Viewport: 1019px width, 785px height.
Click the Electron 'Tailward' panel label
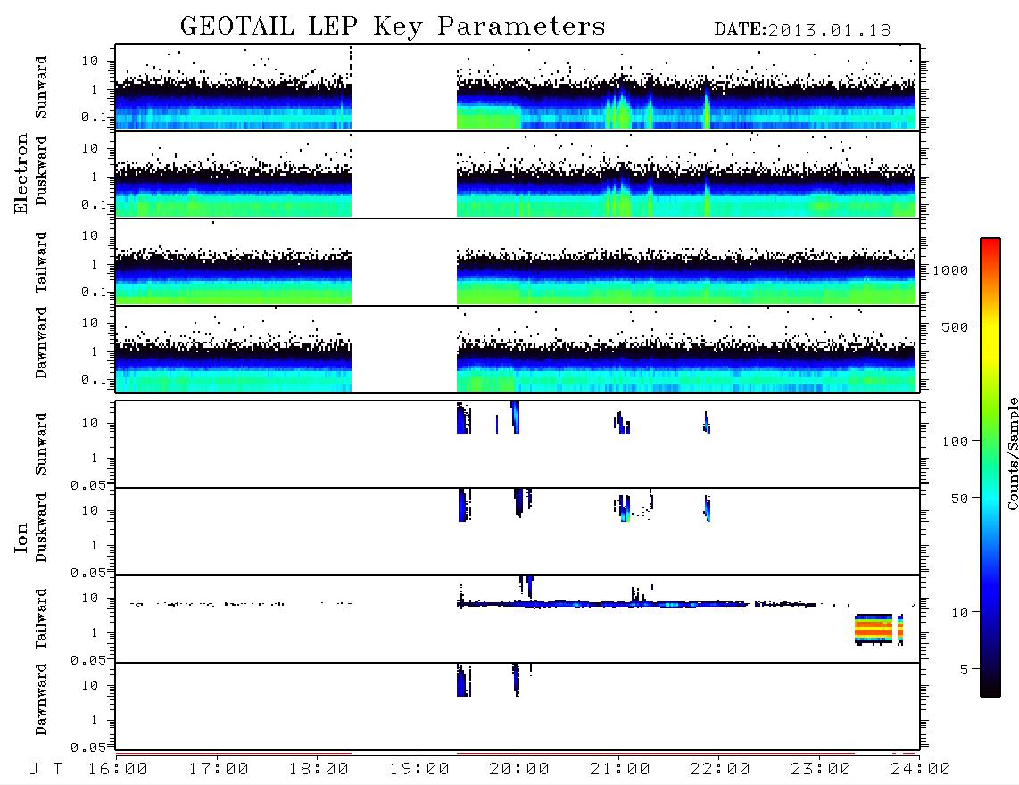41,262
